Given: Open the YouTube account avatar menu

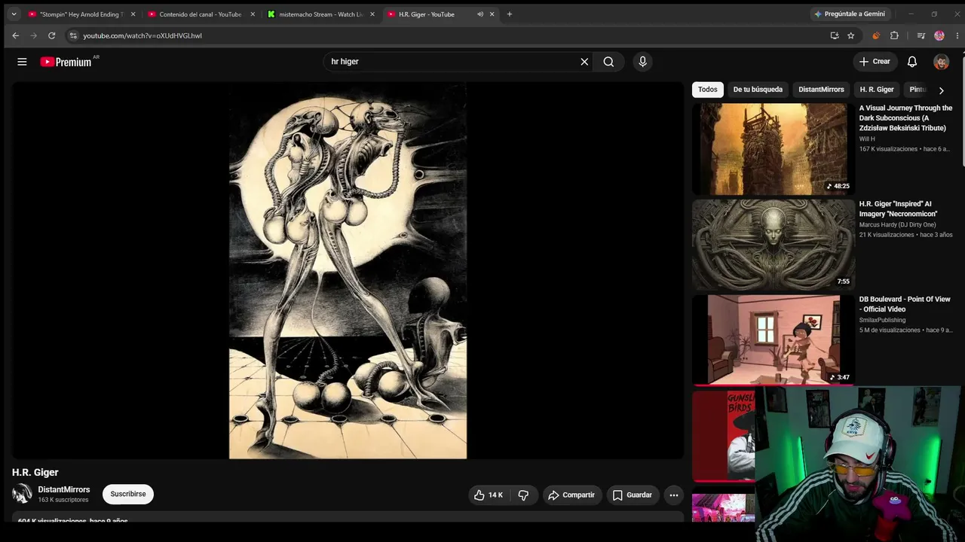Looking at the screenshot, I should [x=941, y=62].
